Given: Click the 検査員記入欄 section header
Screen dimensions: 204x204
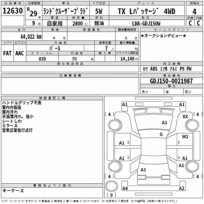Looking at the screenshot, I should pos(52,98).
